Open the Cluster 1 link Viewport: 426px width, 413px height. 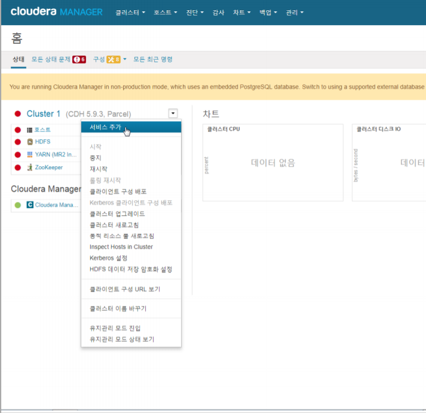coord(44,114)
